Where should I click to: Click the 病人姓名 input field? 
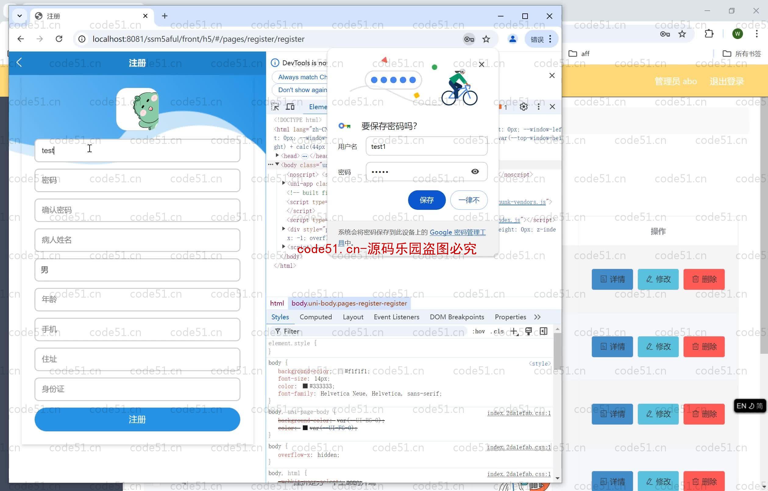(x=137, y=240)
